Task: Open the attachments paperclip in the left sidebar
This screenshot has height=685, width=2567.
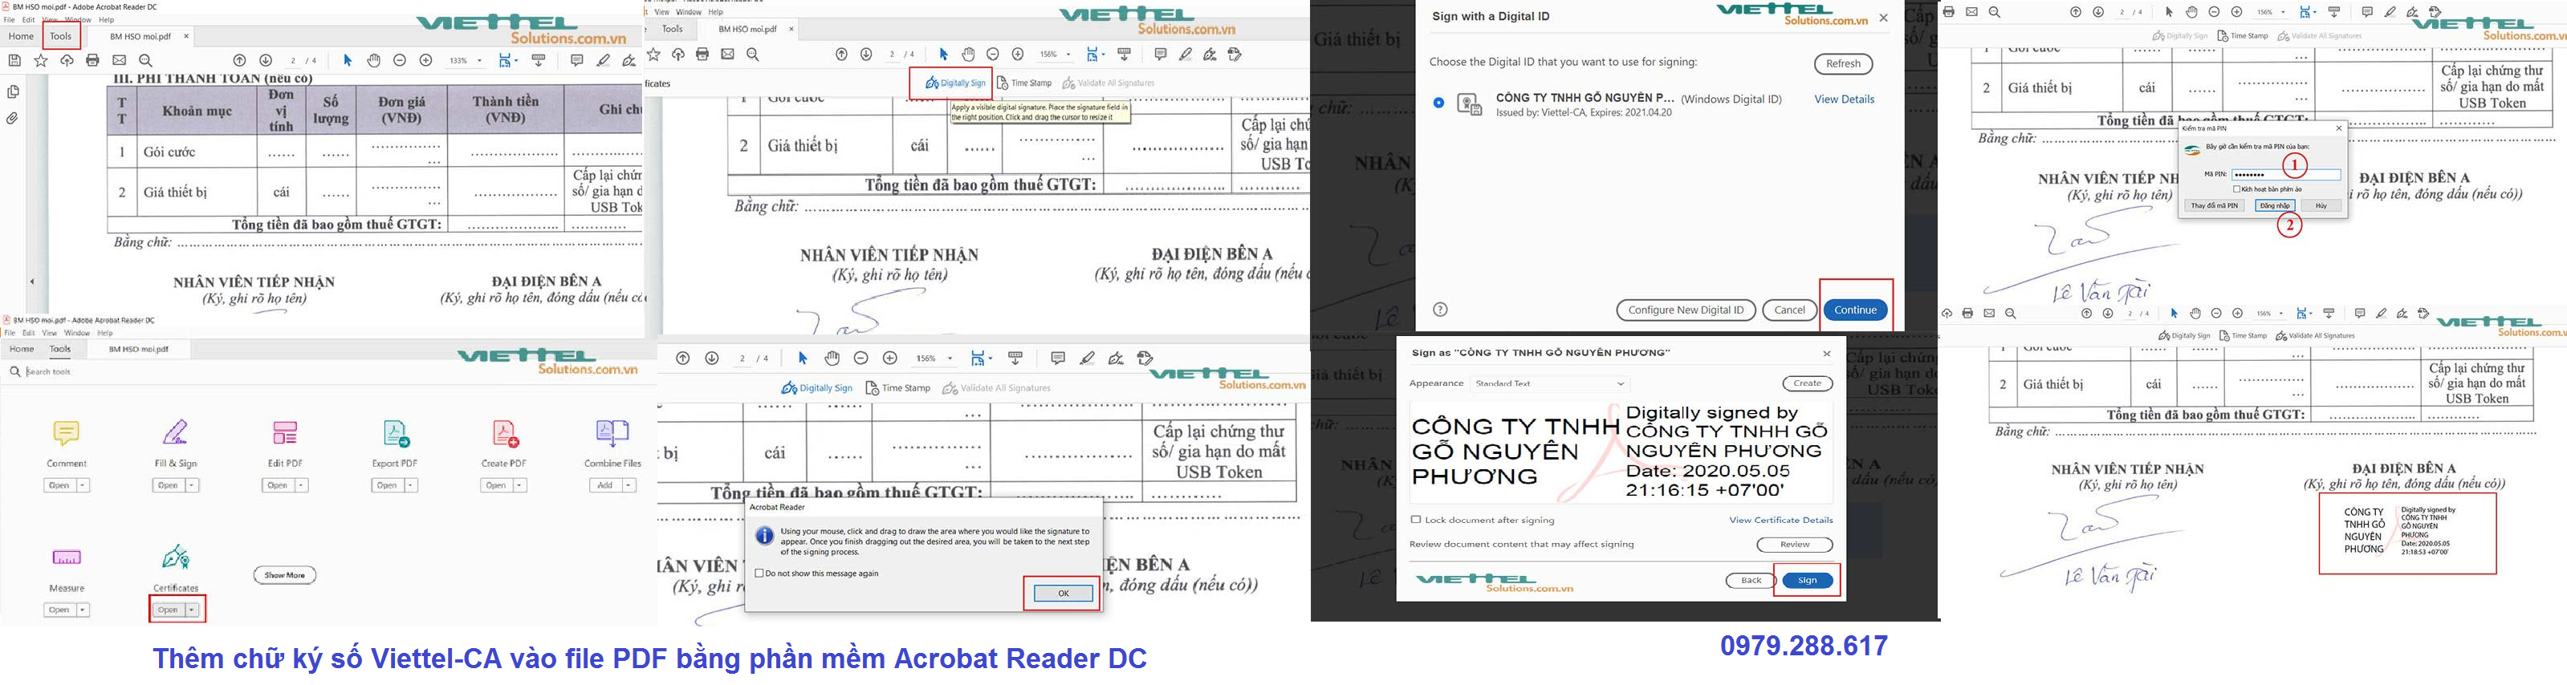Action: pos(13,119)
